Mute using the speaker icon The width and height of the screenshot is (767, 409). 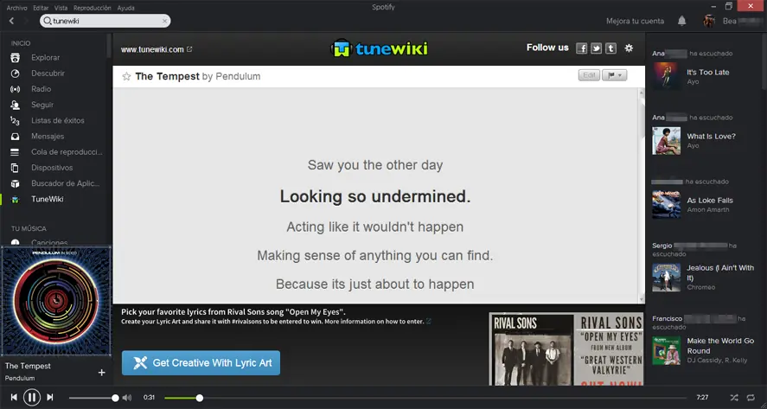coord(127,398)
